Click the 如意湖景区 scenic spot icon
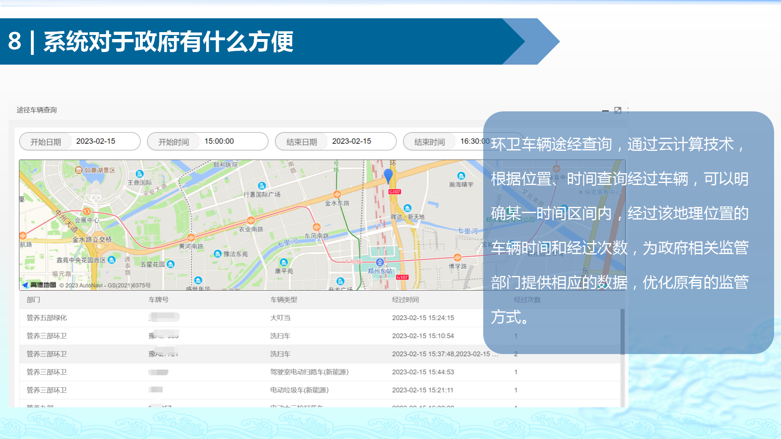 click(x=79, y=170)
